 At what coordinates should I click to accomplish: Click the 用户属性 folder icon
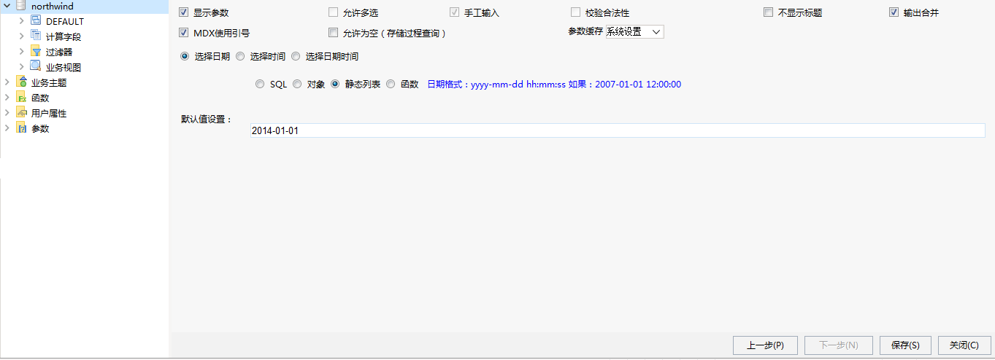tap(21, 113)
